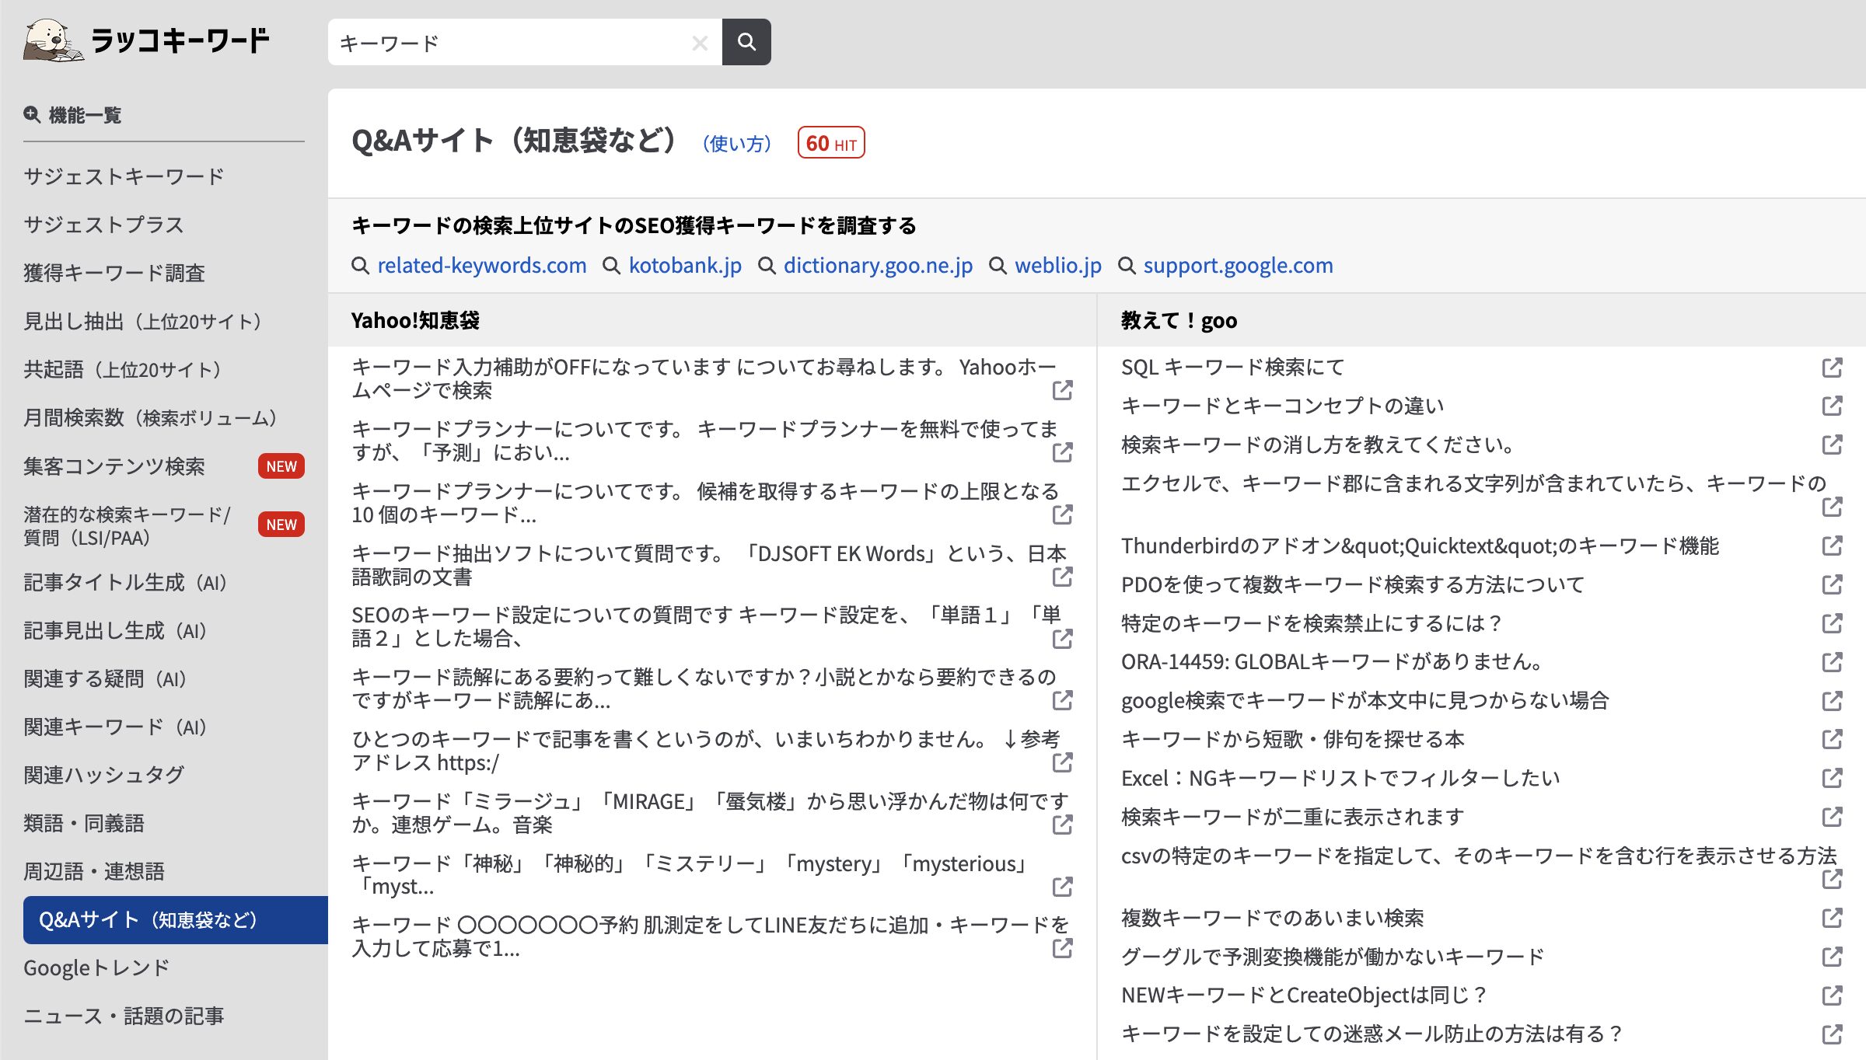Viewport: 1866px width, 1060px height.
Task: Open external link for キーワード読解にある要約 row
Action: point(1062,700)
